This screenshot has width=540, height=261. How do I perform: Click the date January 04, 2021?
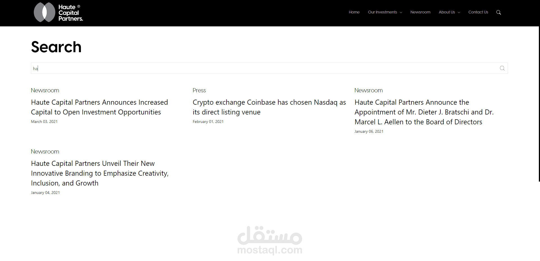click(45, 193)
